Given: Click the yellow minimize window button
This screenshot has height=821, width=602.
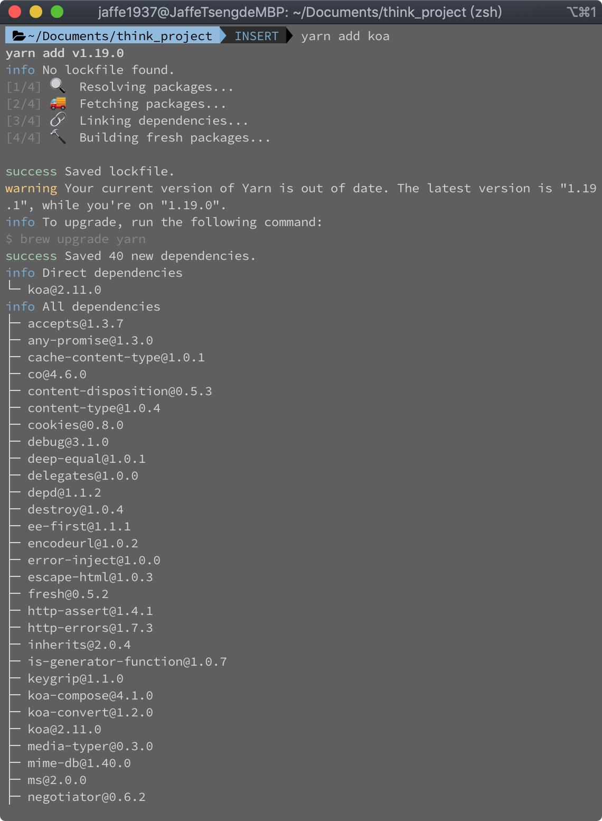Looking at the screenshot, I should click(x=35, y=12).
